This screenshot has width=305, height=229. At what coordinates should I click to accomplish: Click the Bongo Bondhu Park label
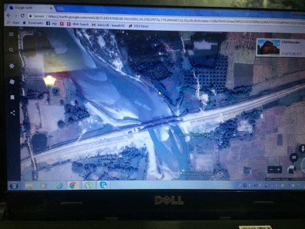194,135
